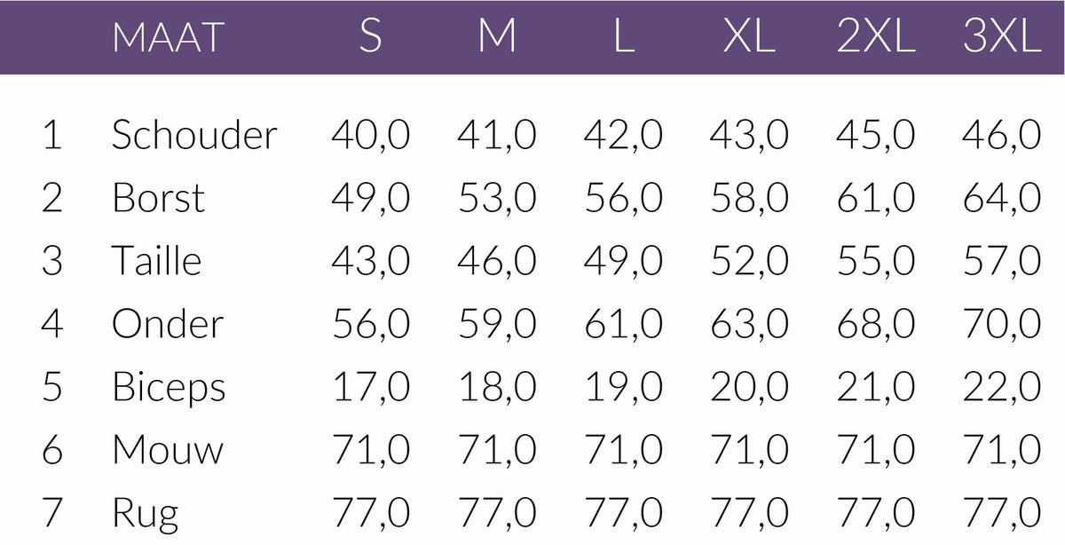The height and width of the screenshot is (545, 1065).
Task: Click the MAAT column header
Action: pos(168,38)
